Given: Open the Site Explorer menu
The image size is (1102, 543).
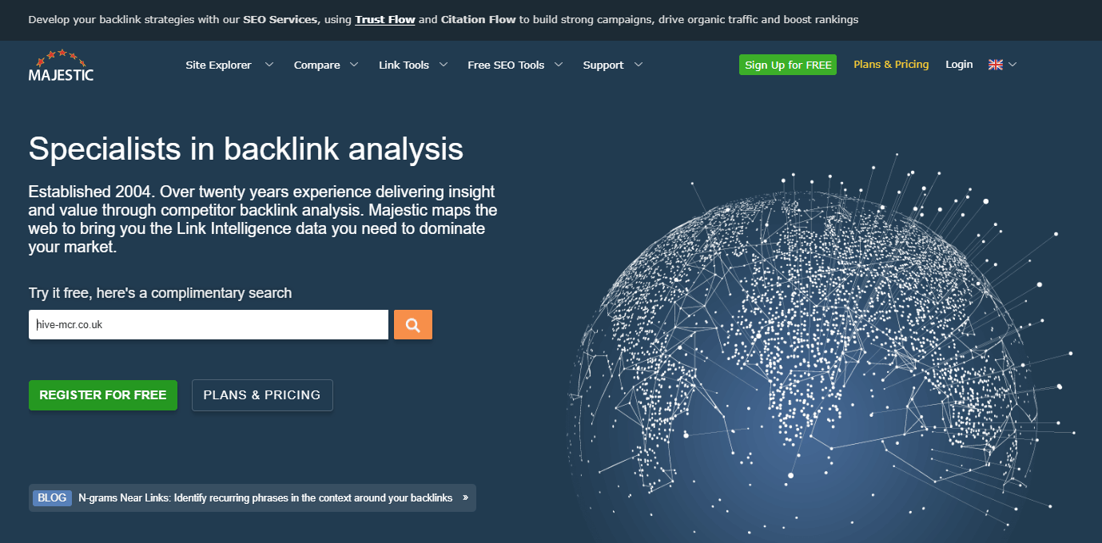Looking at the screenshot, I should point(218,65).
